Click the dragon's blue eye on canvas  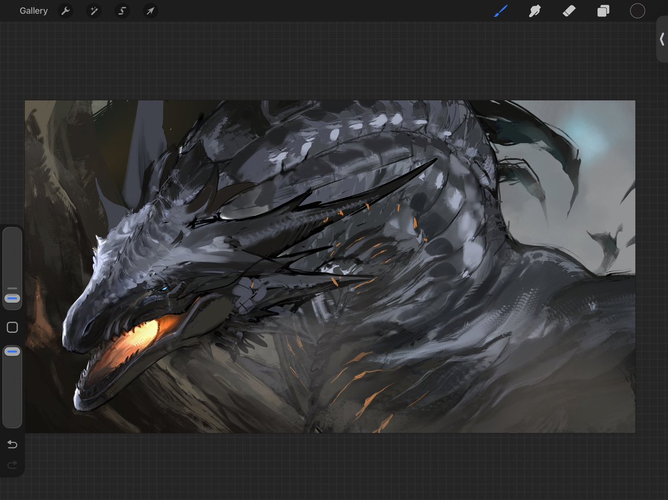pos(164,289)
